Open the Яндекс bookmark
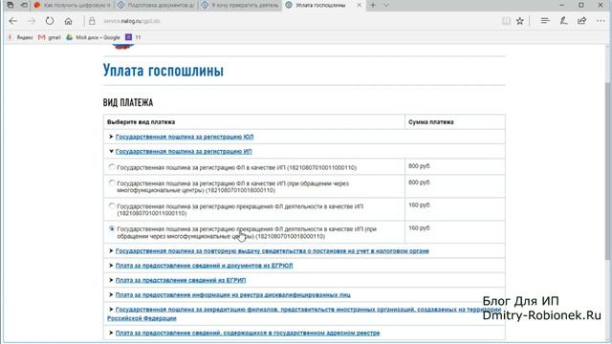Viewport: 612px width, 344px height. click(x=20, y=37)
